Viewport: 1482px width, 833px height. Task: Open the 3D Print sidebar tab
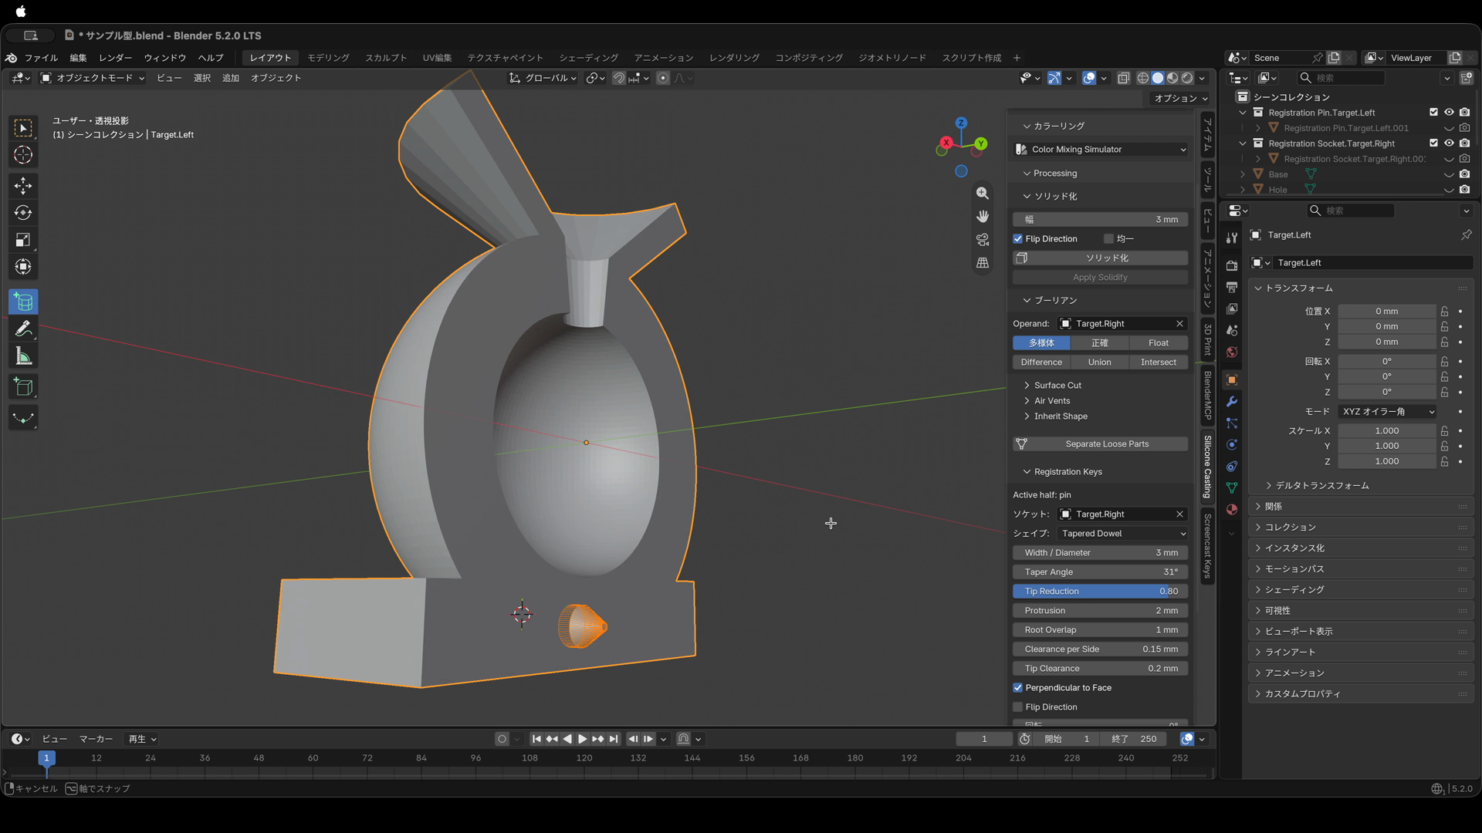1207,340
